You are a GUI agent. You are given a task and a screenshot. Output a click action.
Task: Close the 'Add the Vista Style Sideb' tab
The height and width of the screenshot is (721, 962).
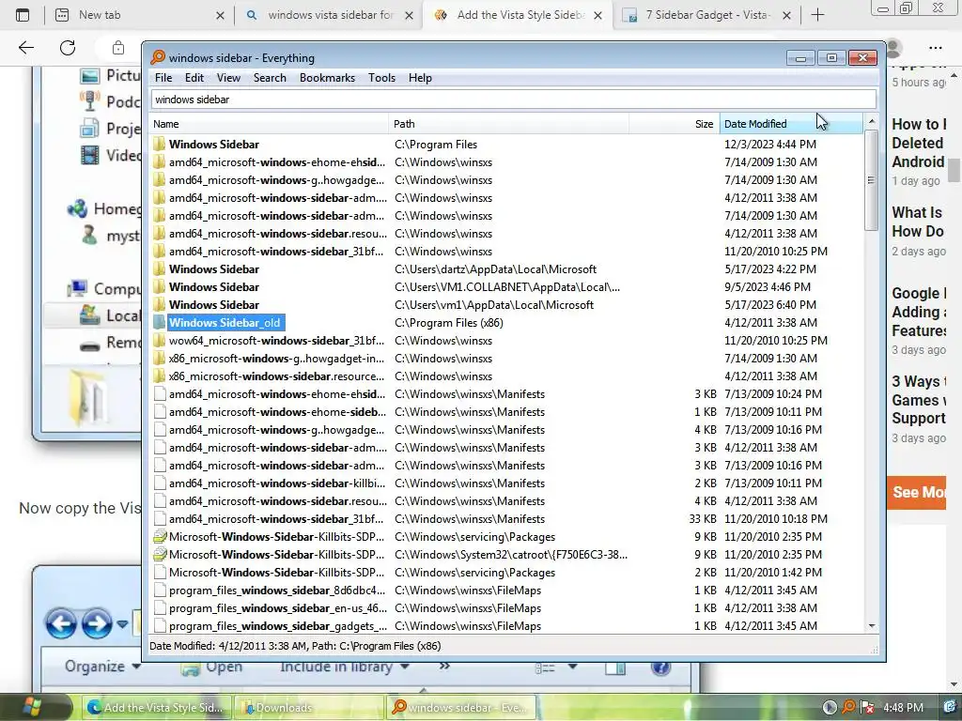pos(597,15)
